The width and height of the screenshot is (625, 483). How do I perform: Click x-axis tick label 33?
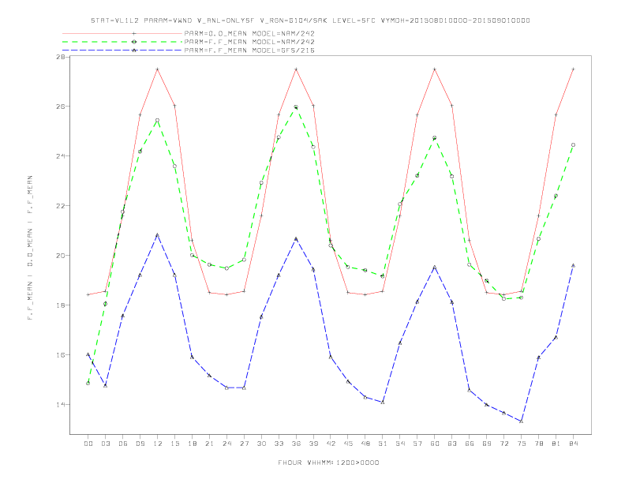279,444
